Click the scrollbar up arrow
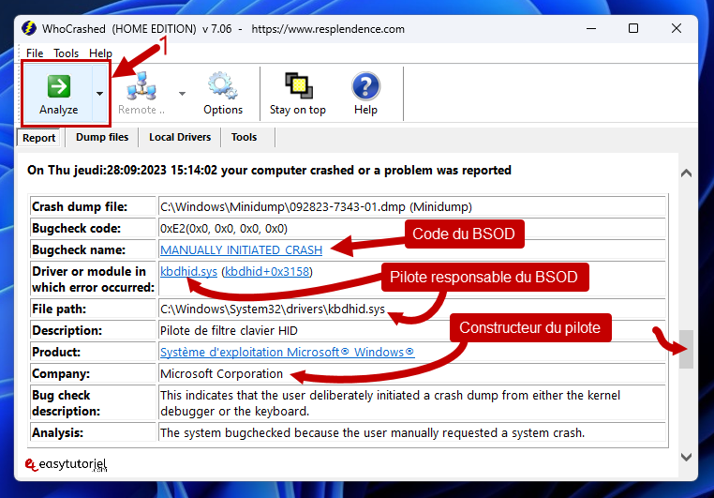The width and height of the screenshot is (714, 498). point(686,174)
